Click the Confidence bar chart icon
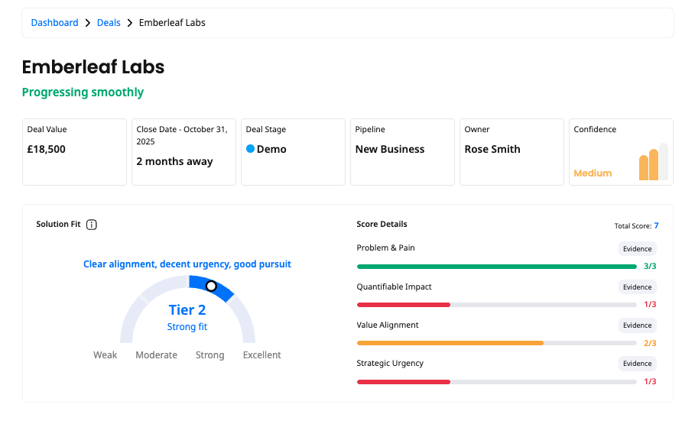The image size is (695, 424). (x=653, y=163)
